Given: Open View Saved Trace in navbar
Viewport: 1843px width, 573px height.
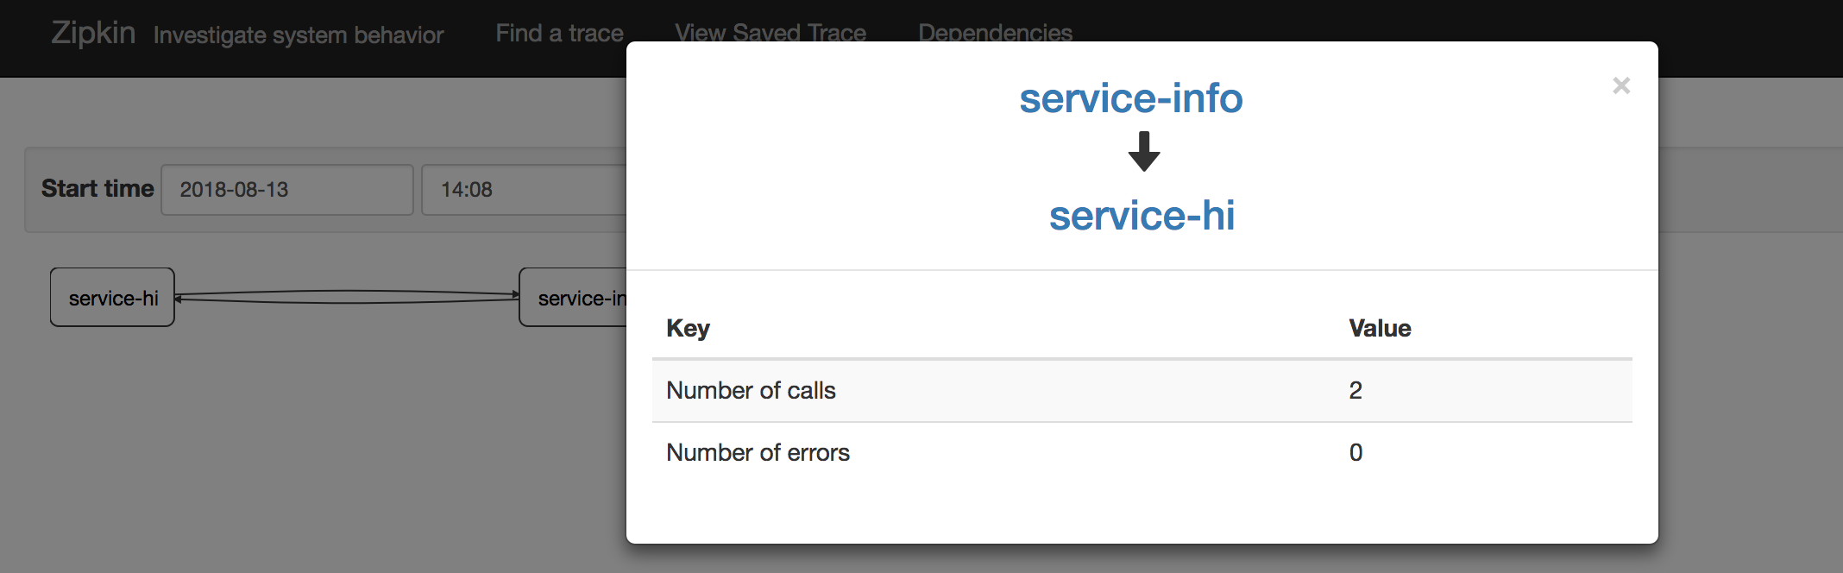Looking at the screenshot, I should click(x=770, y=34).
